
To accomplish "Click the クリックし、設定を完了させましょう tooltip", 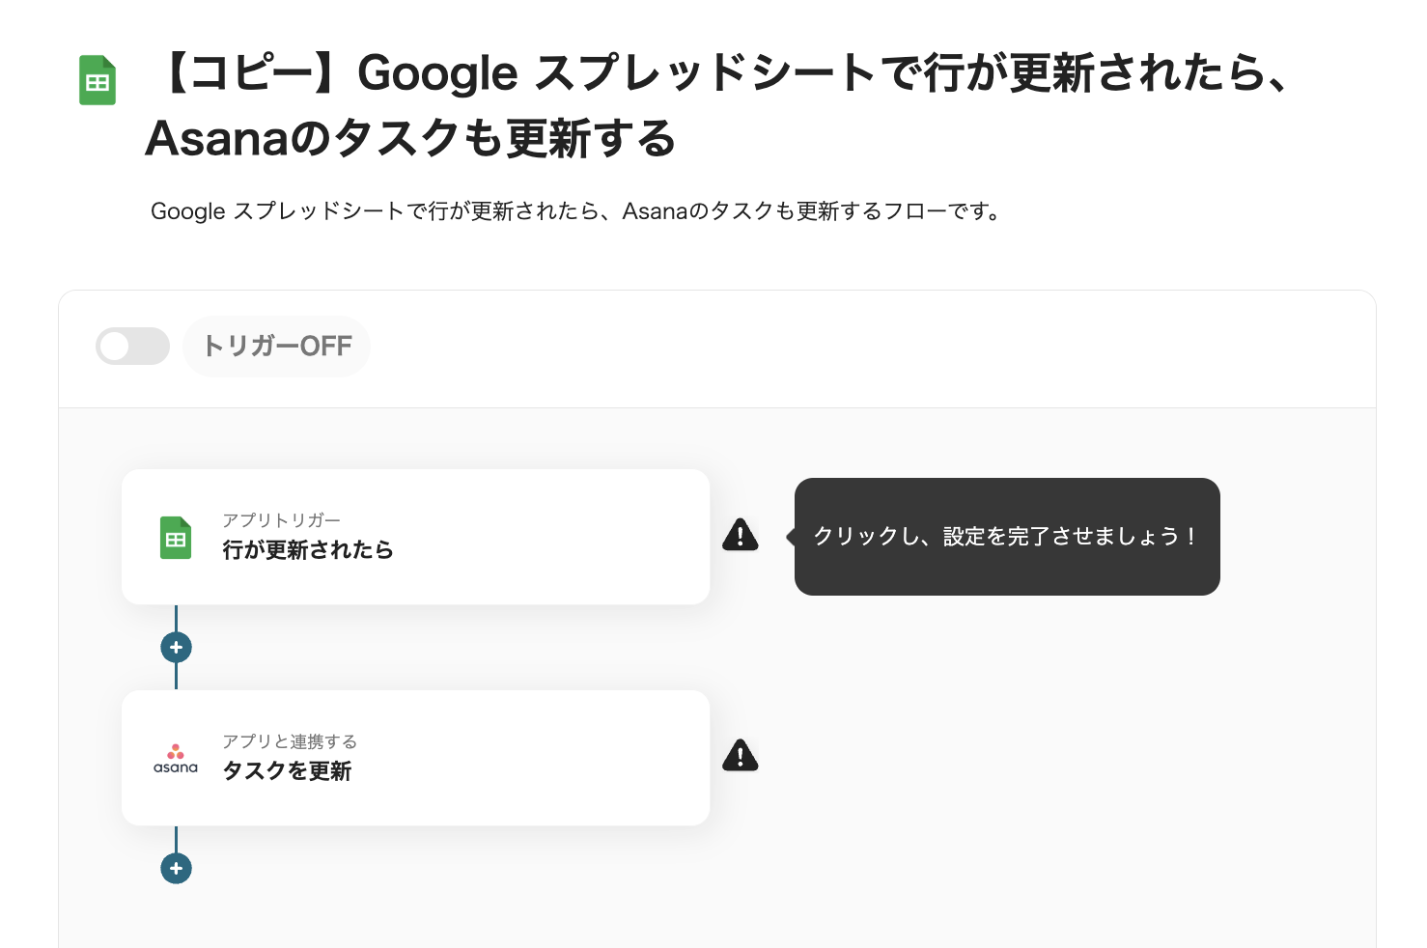I will (1006, 537).
